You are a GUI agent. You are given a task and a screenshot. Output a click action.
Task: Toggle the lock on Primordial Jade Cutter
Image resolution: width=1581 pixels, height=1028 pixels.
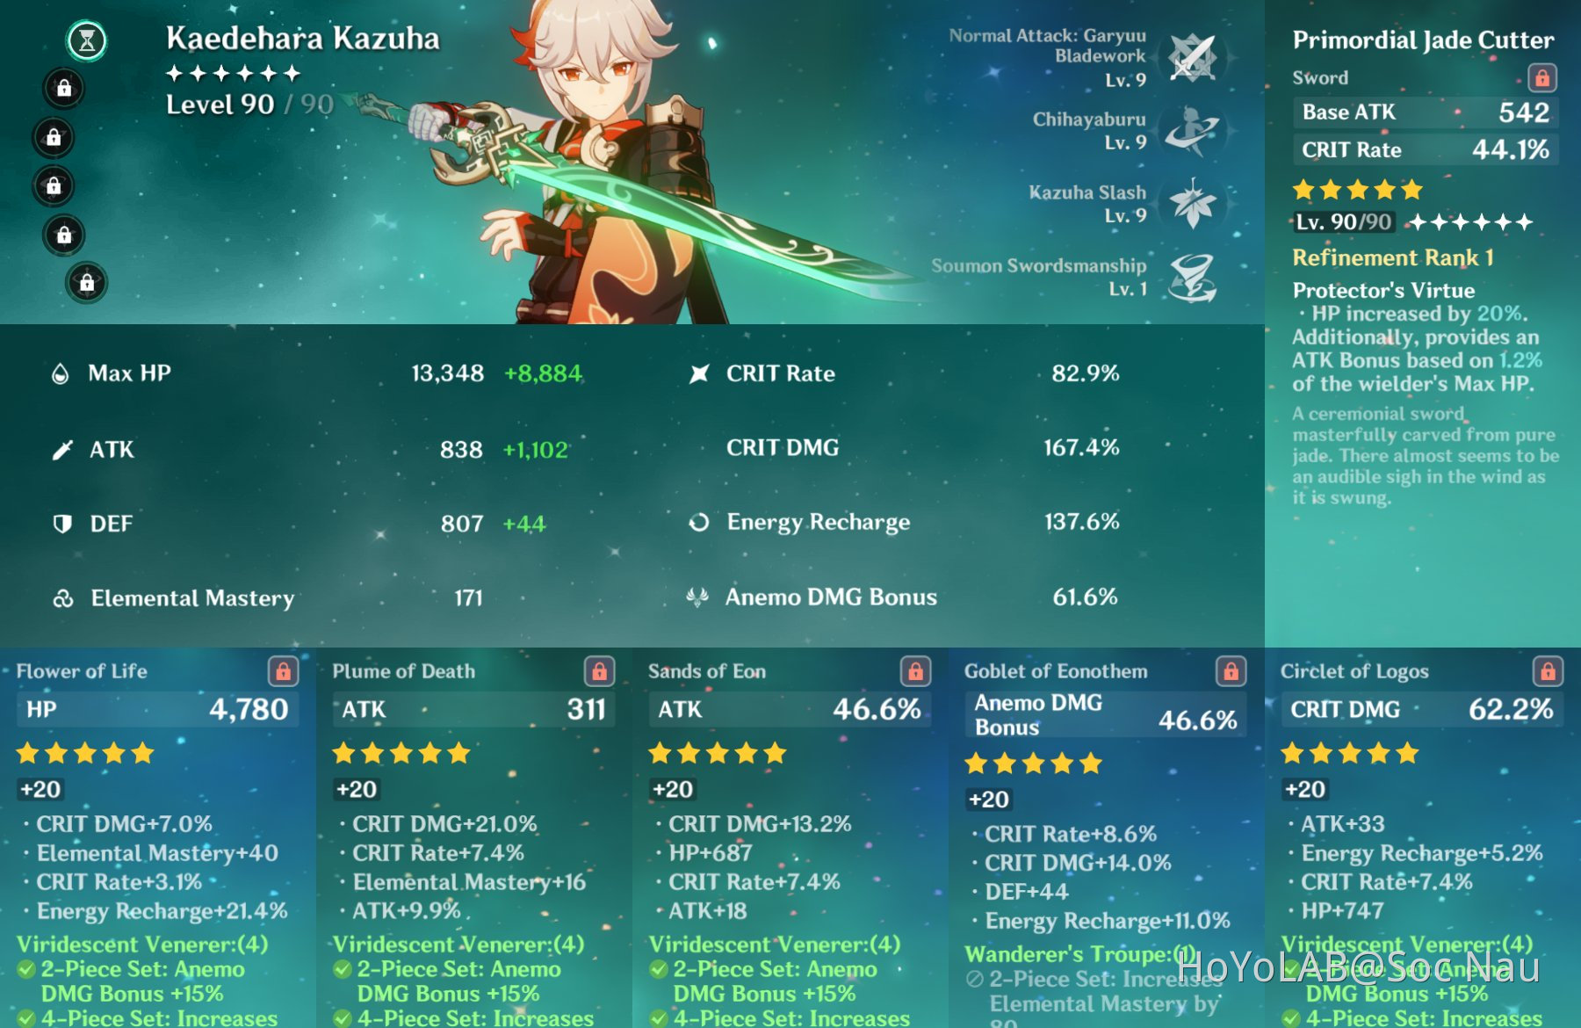click(x=1542, y=78)
